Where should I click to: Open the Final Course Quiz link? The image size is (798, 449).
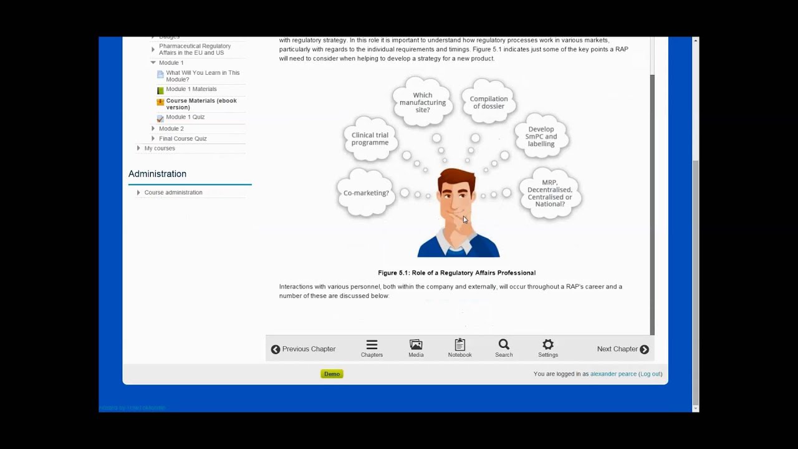[x=183, y=138]
